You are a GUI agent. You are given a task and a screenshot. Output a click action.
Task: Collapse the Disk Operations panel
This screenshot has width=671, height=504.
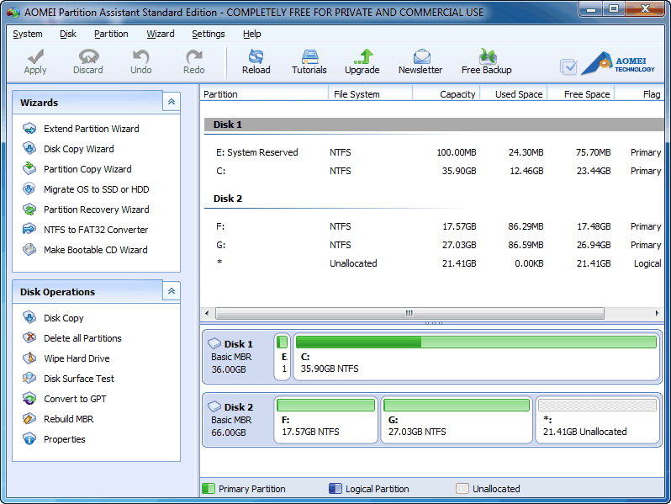point(172,291)
